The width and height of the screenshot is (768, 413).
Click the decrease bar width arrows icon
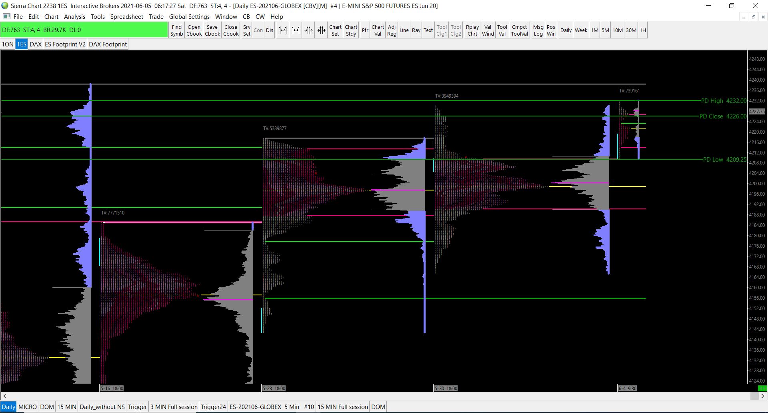coord(322,30)
